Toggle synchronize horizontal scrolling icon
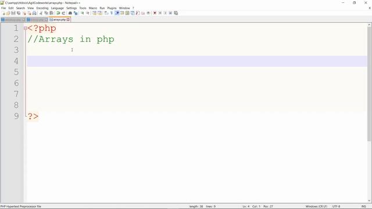The height and width of the screenshot is (209, 372). tap(99, 13)
